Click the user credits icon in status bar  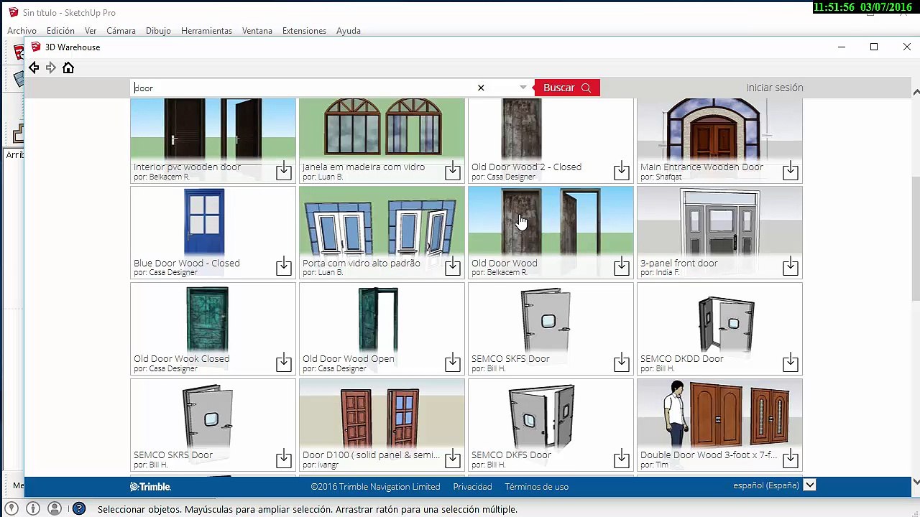click(x=54, y=509)
